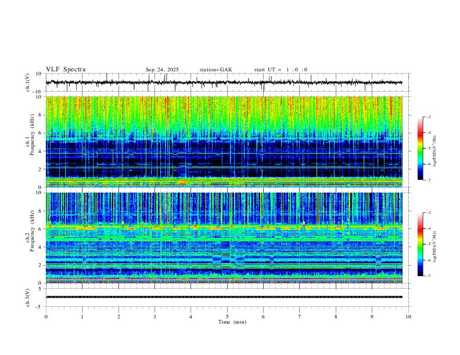Click time axis tick label "6"

(x=263, y=317)
